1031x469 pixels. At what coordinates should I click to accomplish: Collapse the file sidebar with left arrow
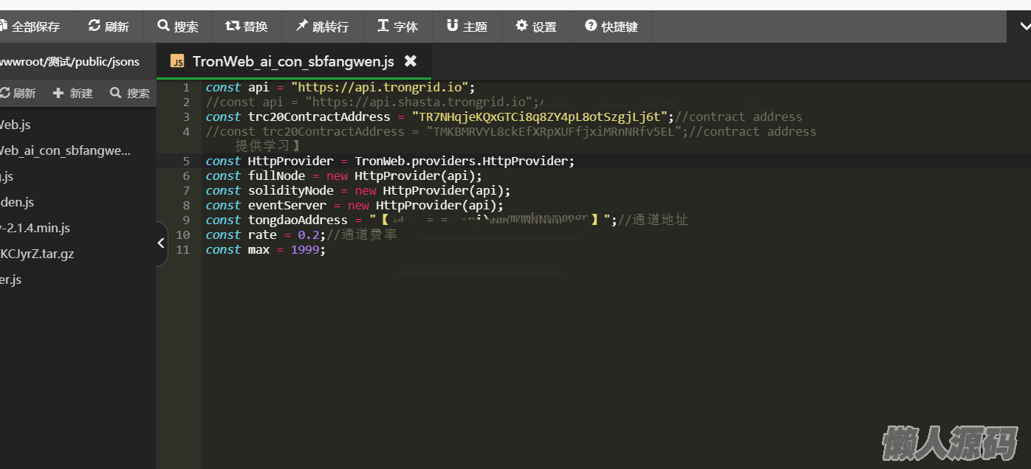click(x=161, y=243)
